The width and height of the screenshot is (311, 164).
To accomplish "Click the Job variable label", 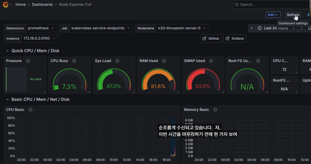I will [x=64, y=28].
